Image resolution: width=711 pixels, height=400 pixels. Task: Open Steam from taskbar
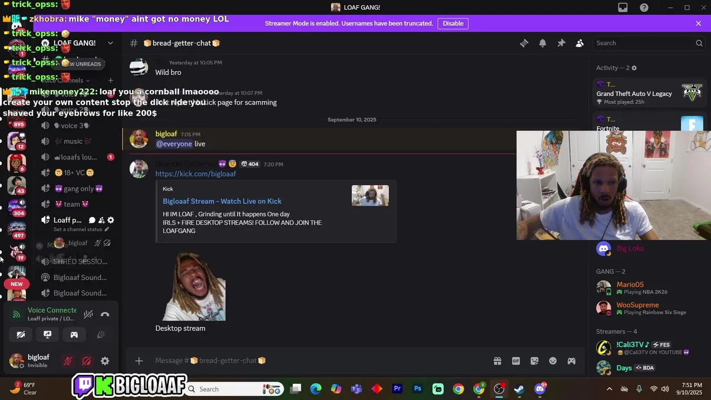[519, 389]
